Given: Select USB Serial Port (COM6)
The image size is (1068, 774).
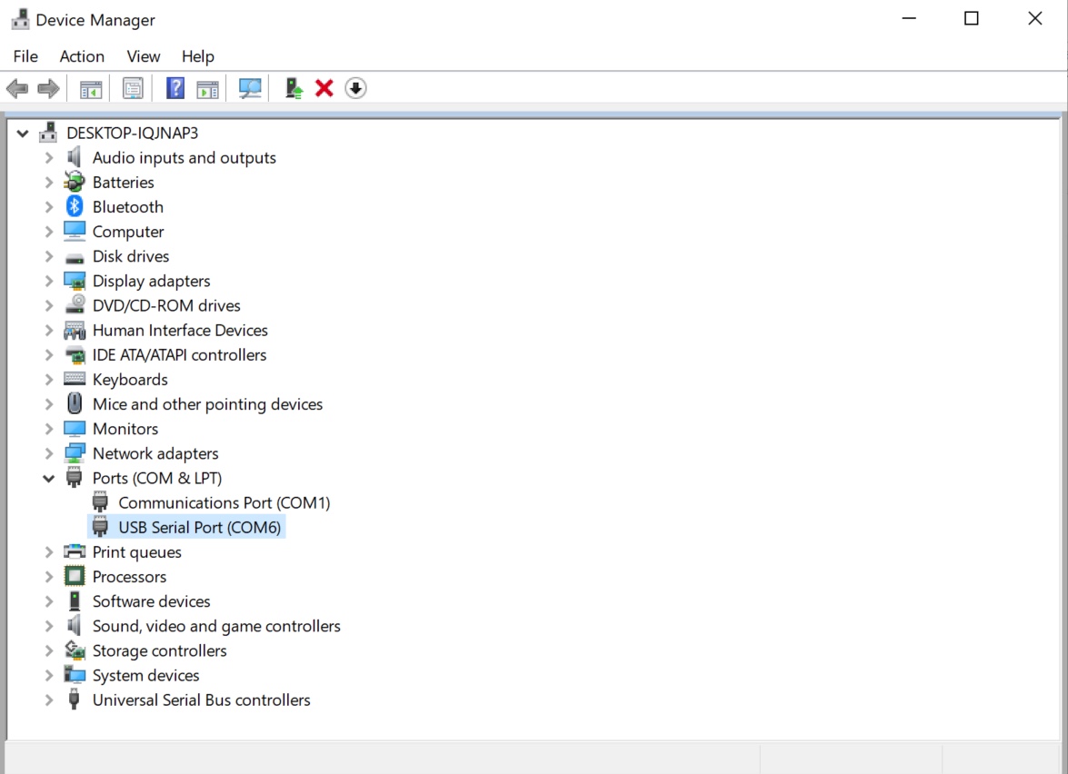Looking at the screenshot, I should [x=198, y=527].
